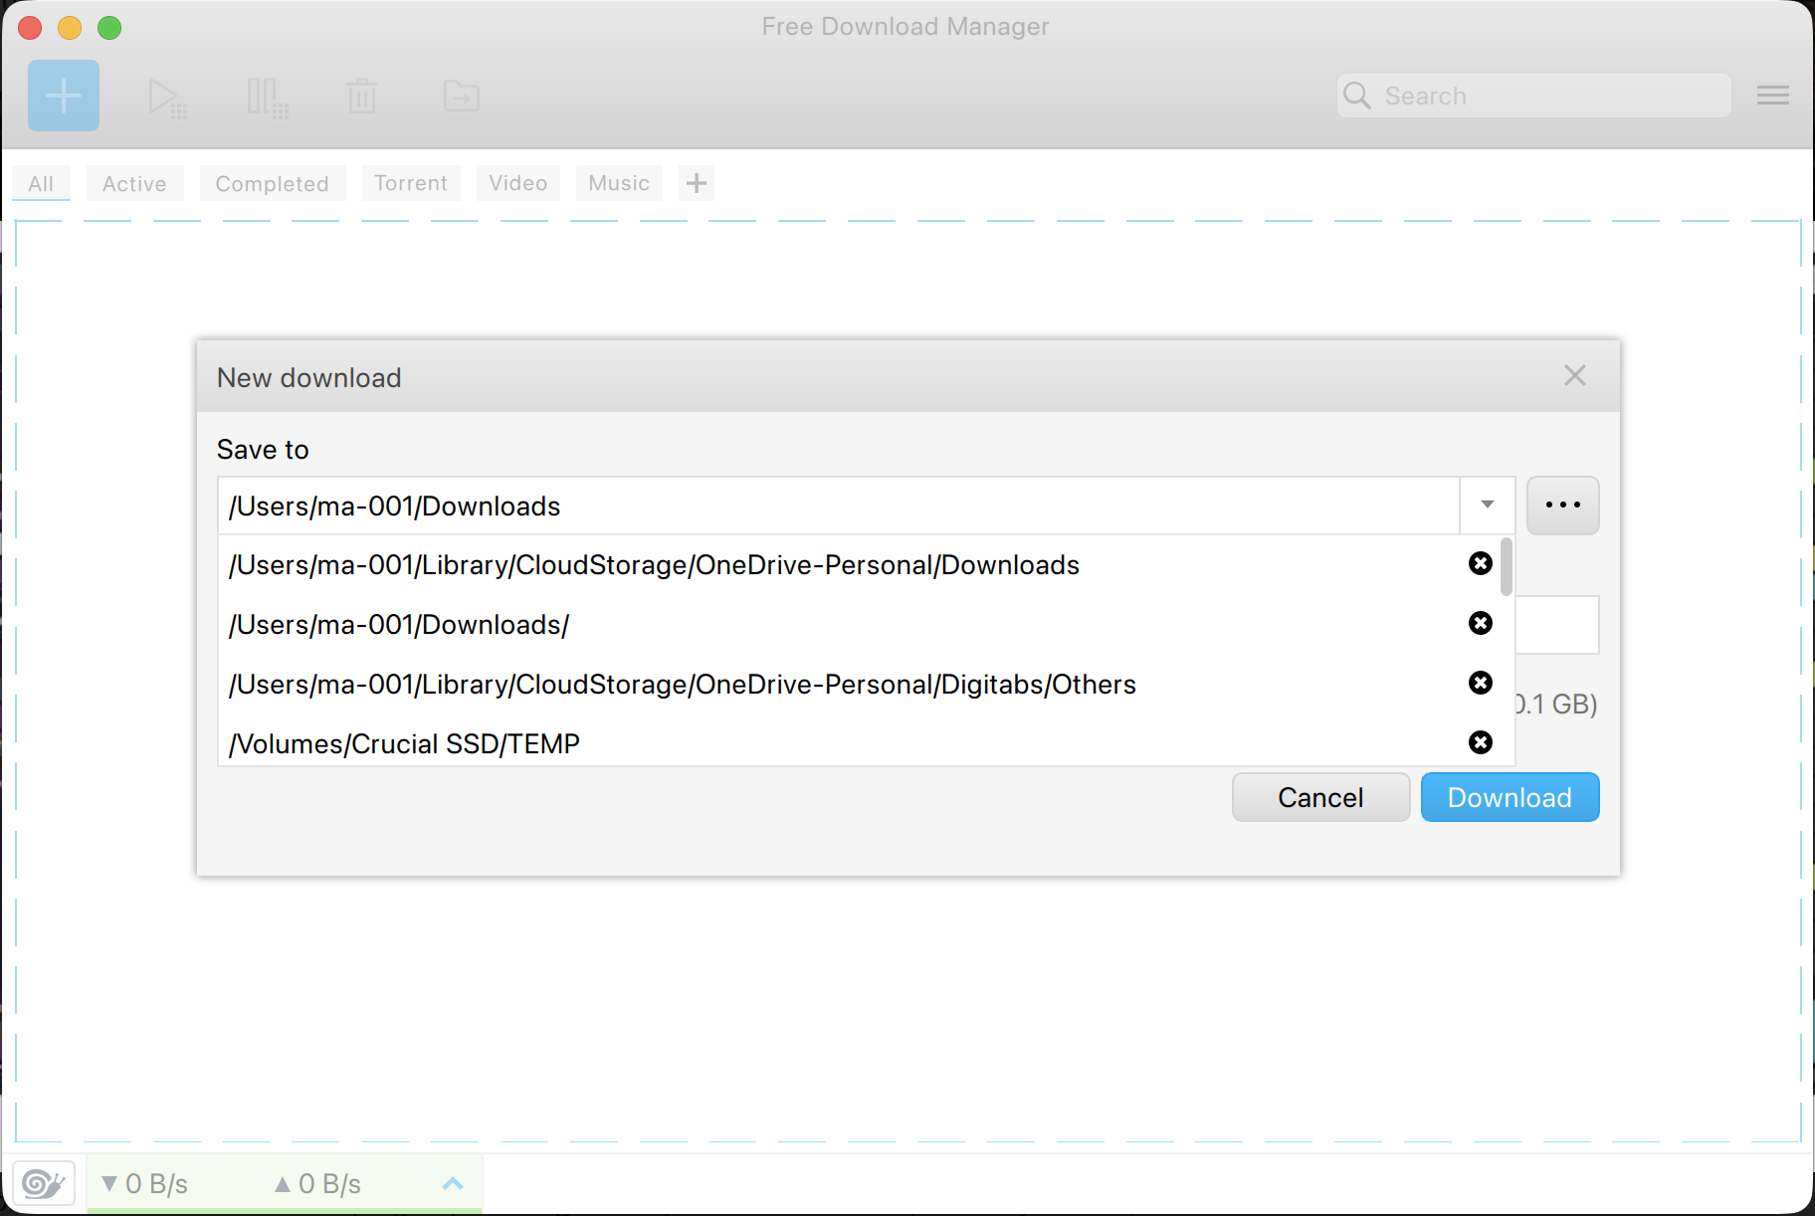This screenshot has width=1815, height=1216.
Task: Switch to the Video tab
Action: pyautogui.click(x=517, y=183)
